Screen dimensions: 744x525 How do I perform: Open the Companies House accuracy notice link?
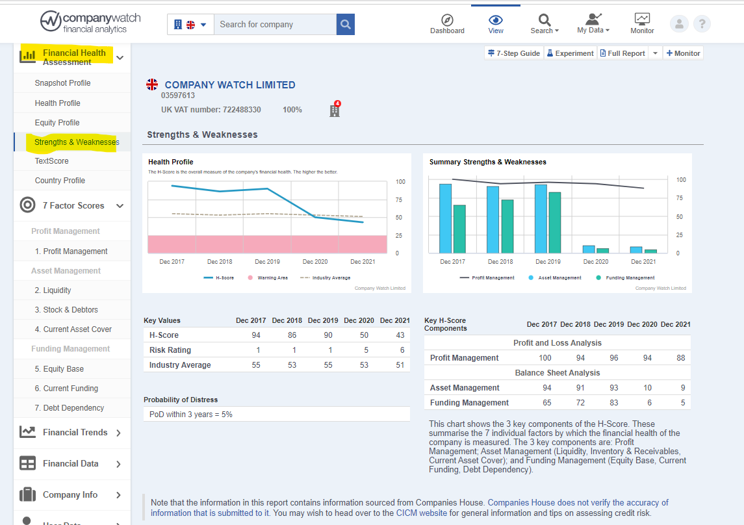coord(409,507)
